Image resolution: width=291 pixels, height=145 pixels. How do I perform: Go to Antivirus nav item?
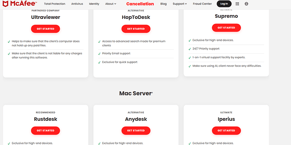77,4
